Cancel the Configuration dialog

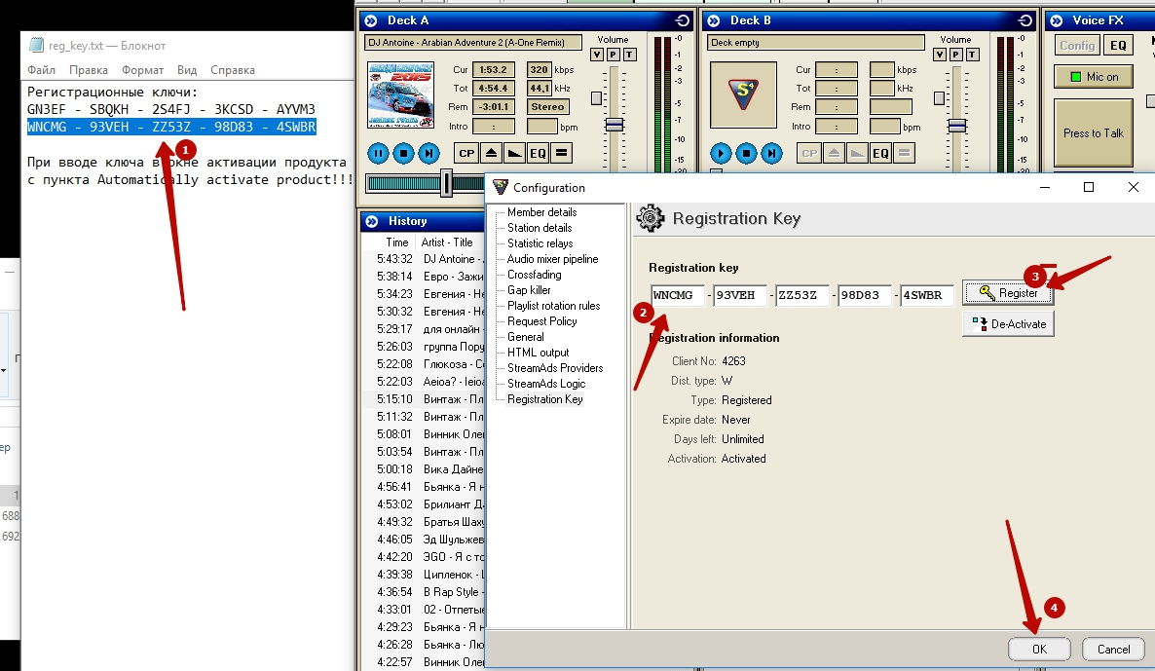click(1113, 649)
